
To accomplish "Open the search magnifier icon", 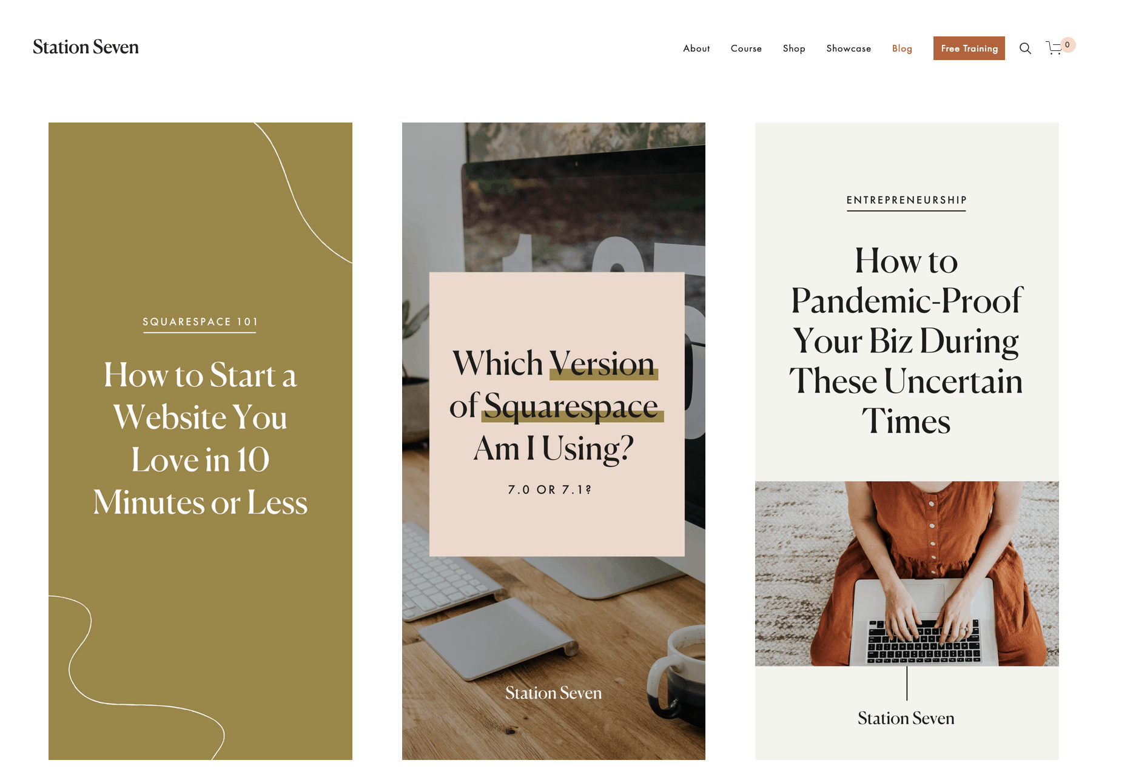I will click(x=1025, y=49).
